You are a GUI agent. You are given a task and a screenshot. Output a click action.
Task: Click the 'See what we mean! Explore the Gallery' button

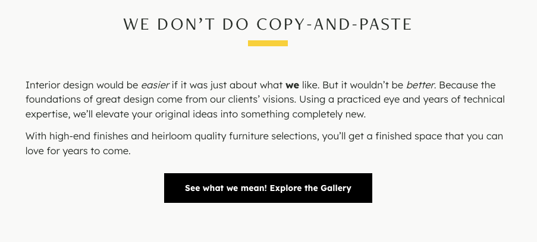(x=268, y=188)
